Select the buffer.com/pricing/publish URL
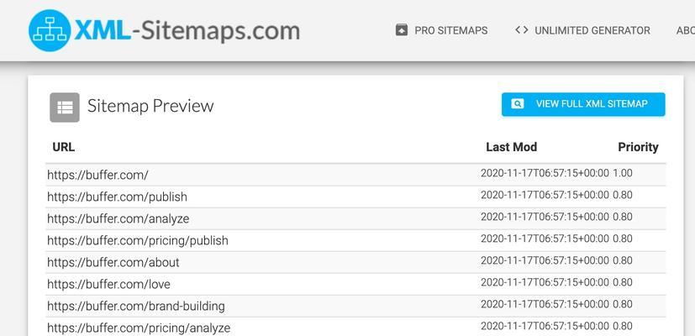 click(x=138, y=240)
